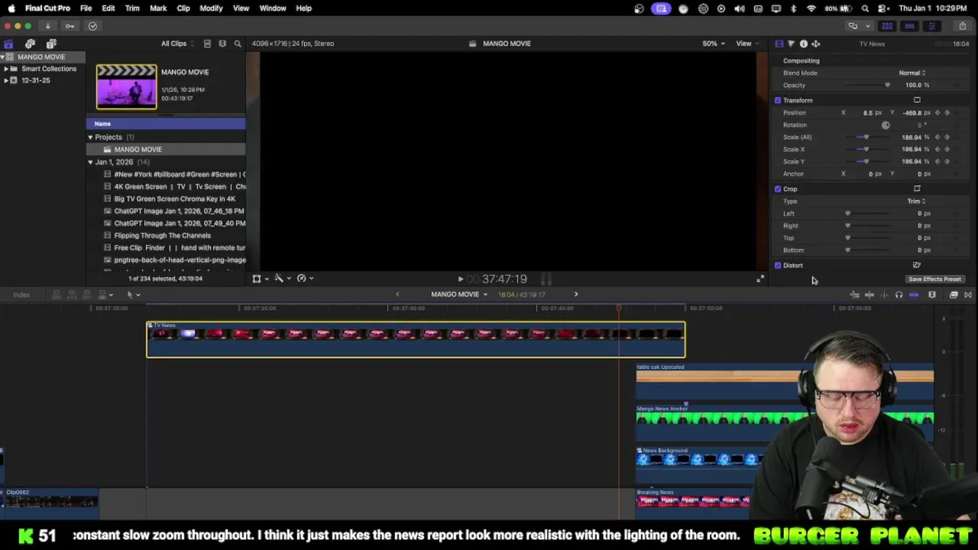This screenshot has width=978, height=550.
Task: Open the viewer View options dropdown
Action: pos(746,44)
